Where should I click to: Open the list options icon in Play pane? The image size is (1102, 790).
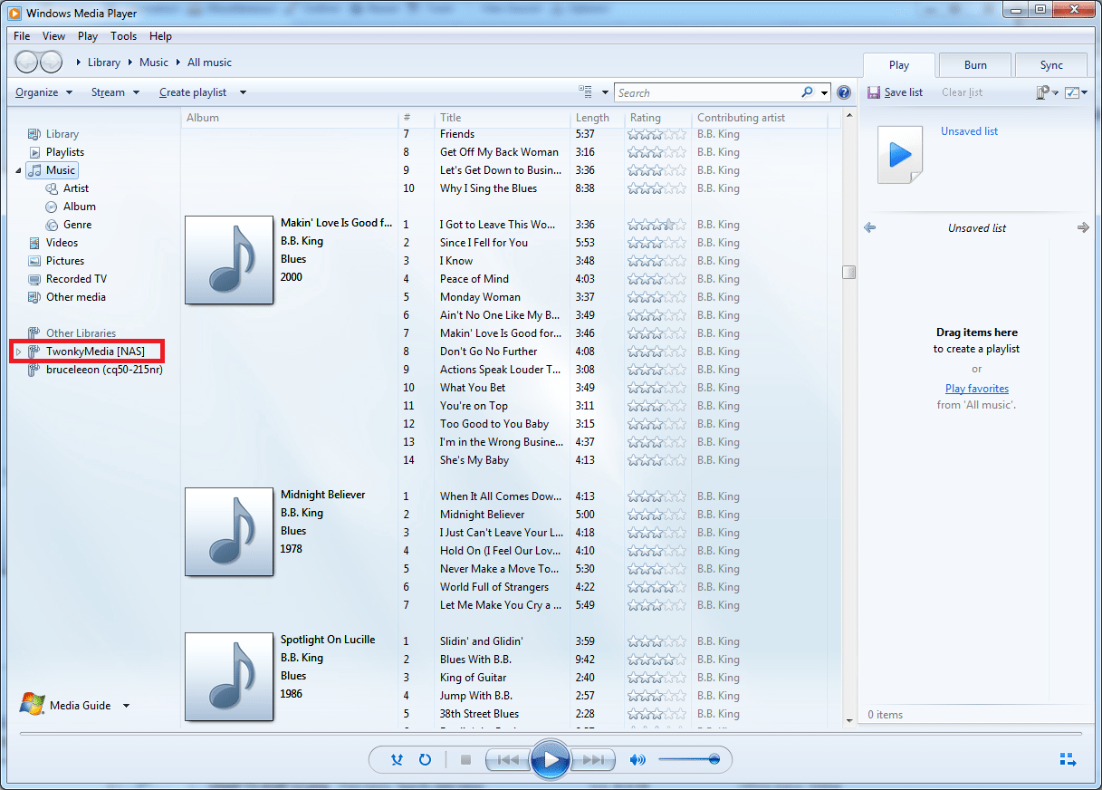click(x=1043, y=92)
